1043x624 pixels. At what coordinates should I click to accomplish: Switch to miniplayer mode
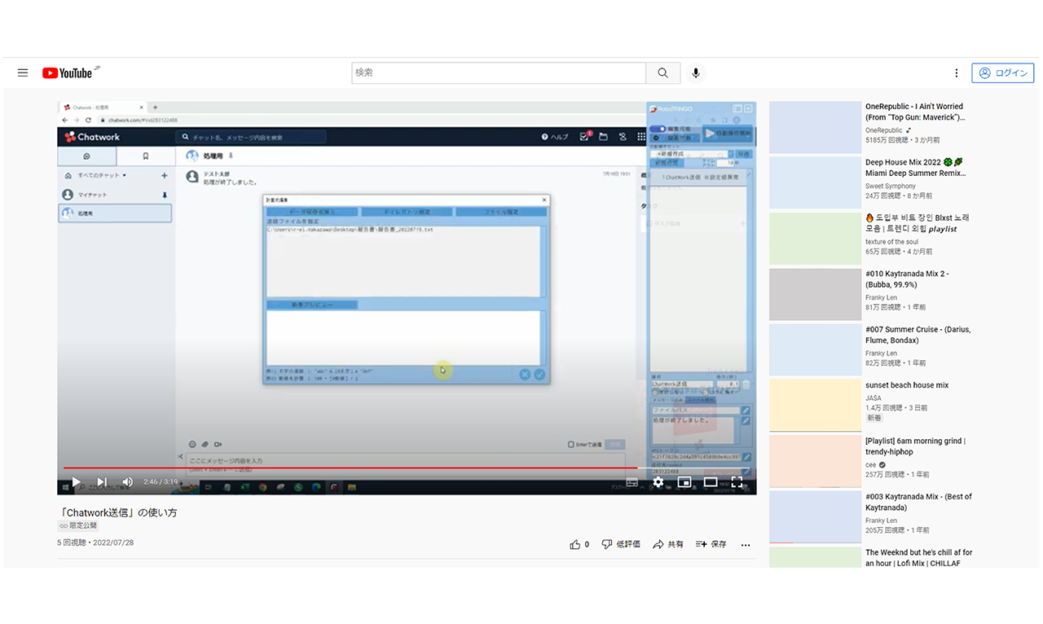(x=684, y=482)
